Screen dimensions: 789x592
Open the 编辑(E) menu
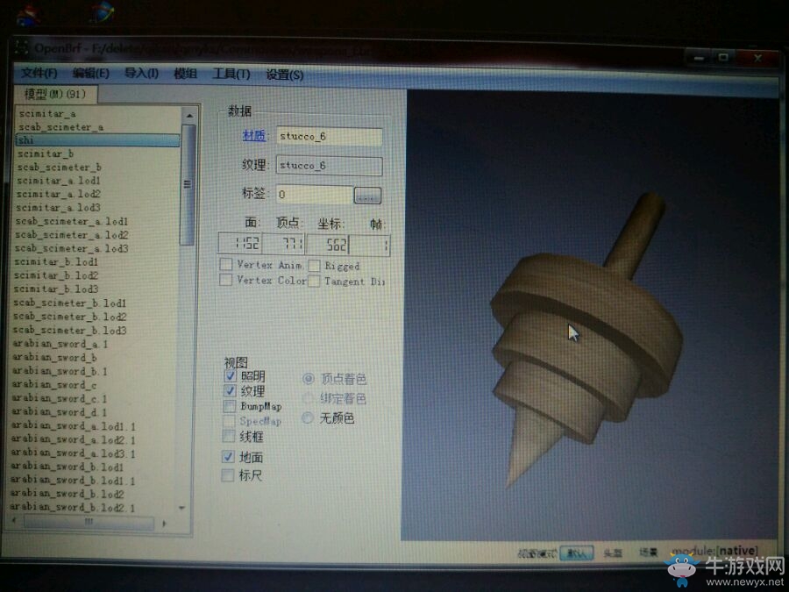(90, 74)
